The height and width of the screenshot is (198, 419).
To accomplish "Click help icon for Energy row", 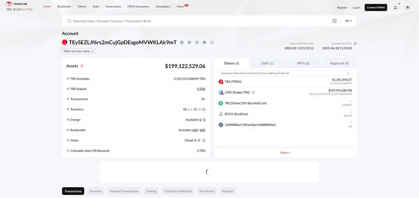I will coord(68,120).
